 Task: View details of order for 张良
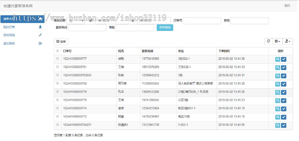[278, 76]
